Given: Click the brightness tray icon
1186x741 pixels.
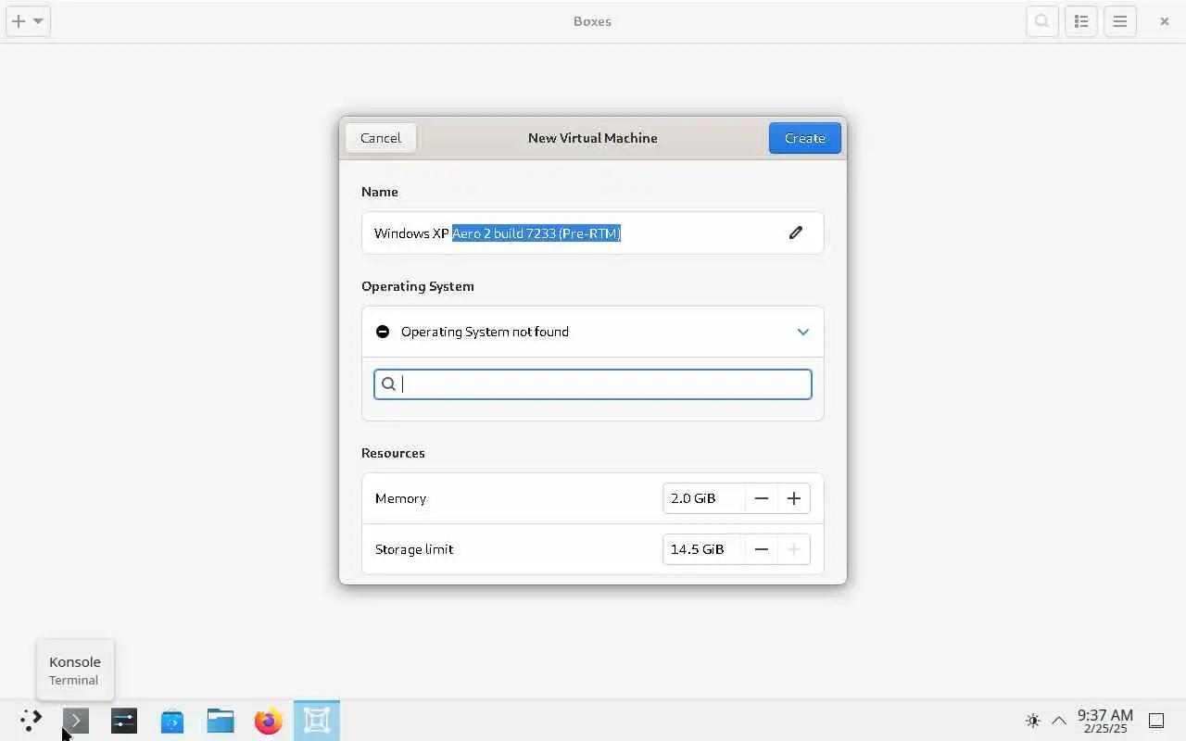Looking at the screenshot, I should click(x=1033, y=721).
